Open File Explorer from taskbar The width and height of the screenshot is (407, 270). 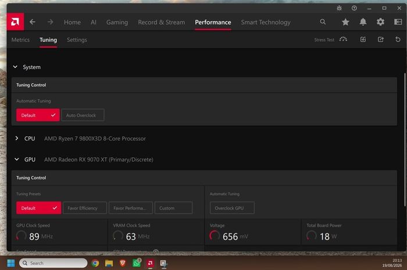click(x=109, y=263)
